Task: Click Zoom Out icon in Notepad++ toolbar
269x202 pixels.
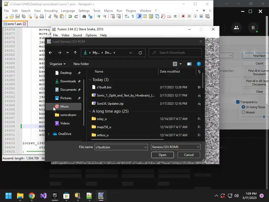Action: 104,16
